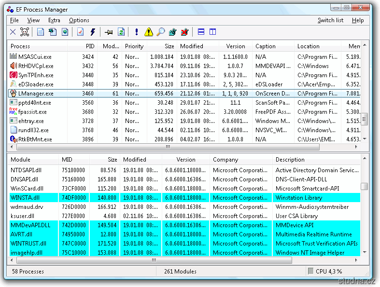Click the skull kill process icon
Screen dimensions: 380x287
pos(25,32)
